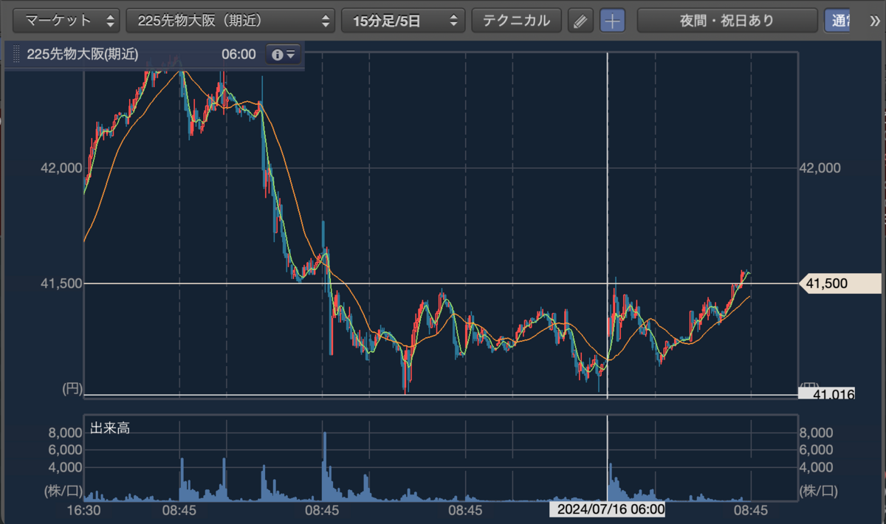Click the left 8,000 volume axis label
886x524 pixels.
pos(65,432)
